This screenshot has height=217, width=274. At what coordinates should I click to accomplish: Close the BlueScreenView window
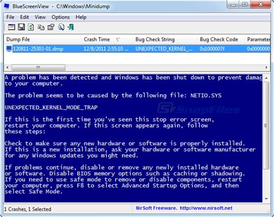point(261,5)
